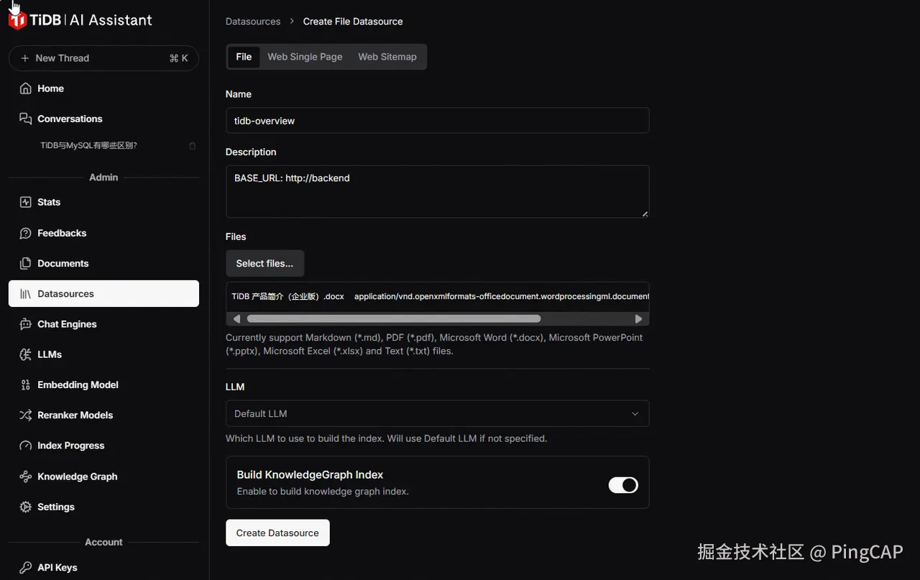Image resolution: width=920 pixels, height=580 pixels.
Task: Click the Settings gear icon
Action: (26, 507)
